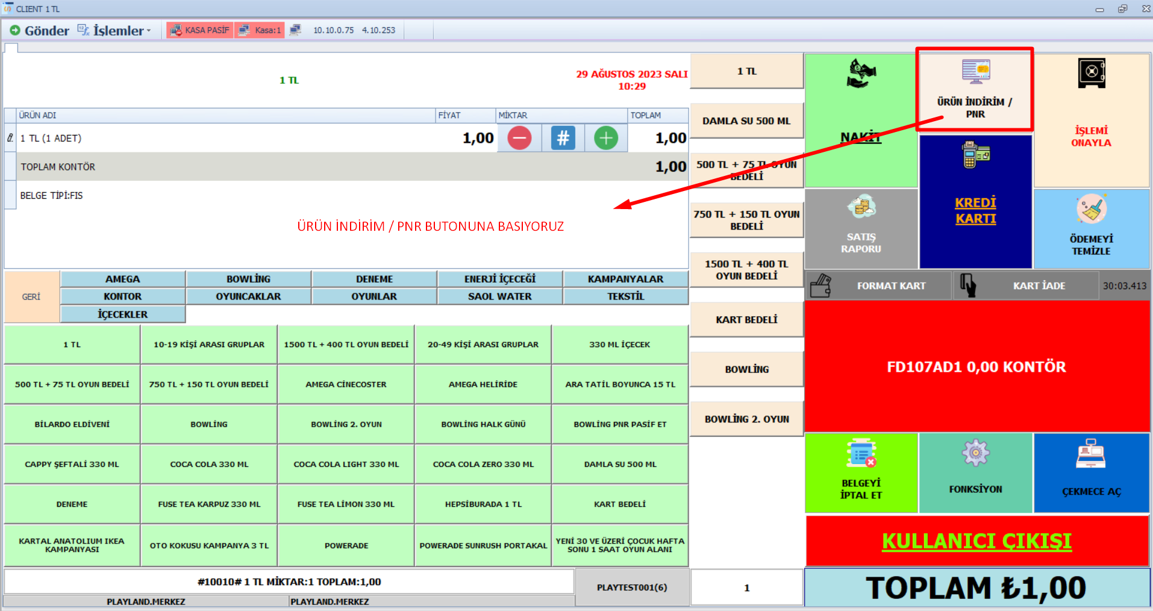Click İŞLEMİ ONAYLA safe icon tile

(1091, 120)
